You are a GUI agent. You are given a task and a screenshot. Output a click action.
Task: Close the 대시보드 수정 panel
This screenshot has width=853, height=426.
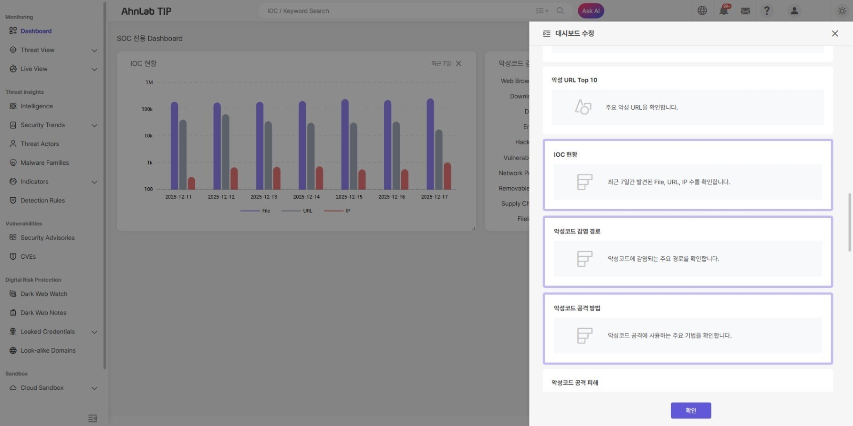tap(835, 33)
